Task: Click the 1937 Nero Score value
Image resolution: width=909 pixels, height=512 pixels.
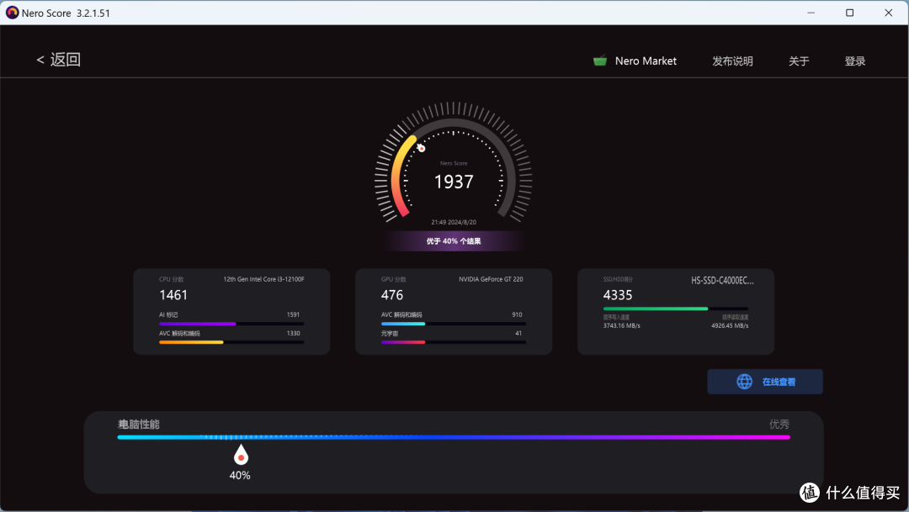Action: coord(454,182)
